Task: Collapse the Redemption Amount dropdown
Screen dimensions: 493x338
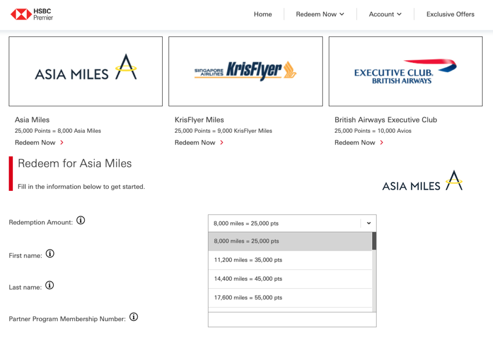Action: (x=369, y=223)
